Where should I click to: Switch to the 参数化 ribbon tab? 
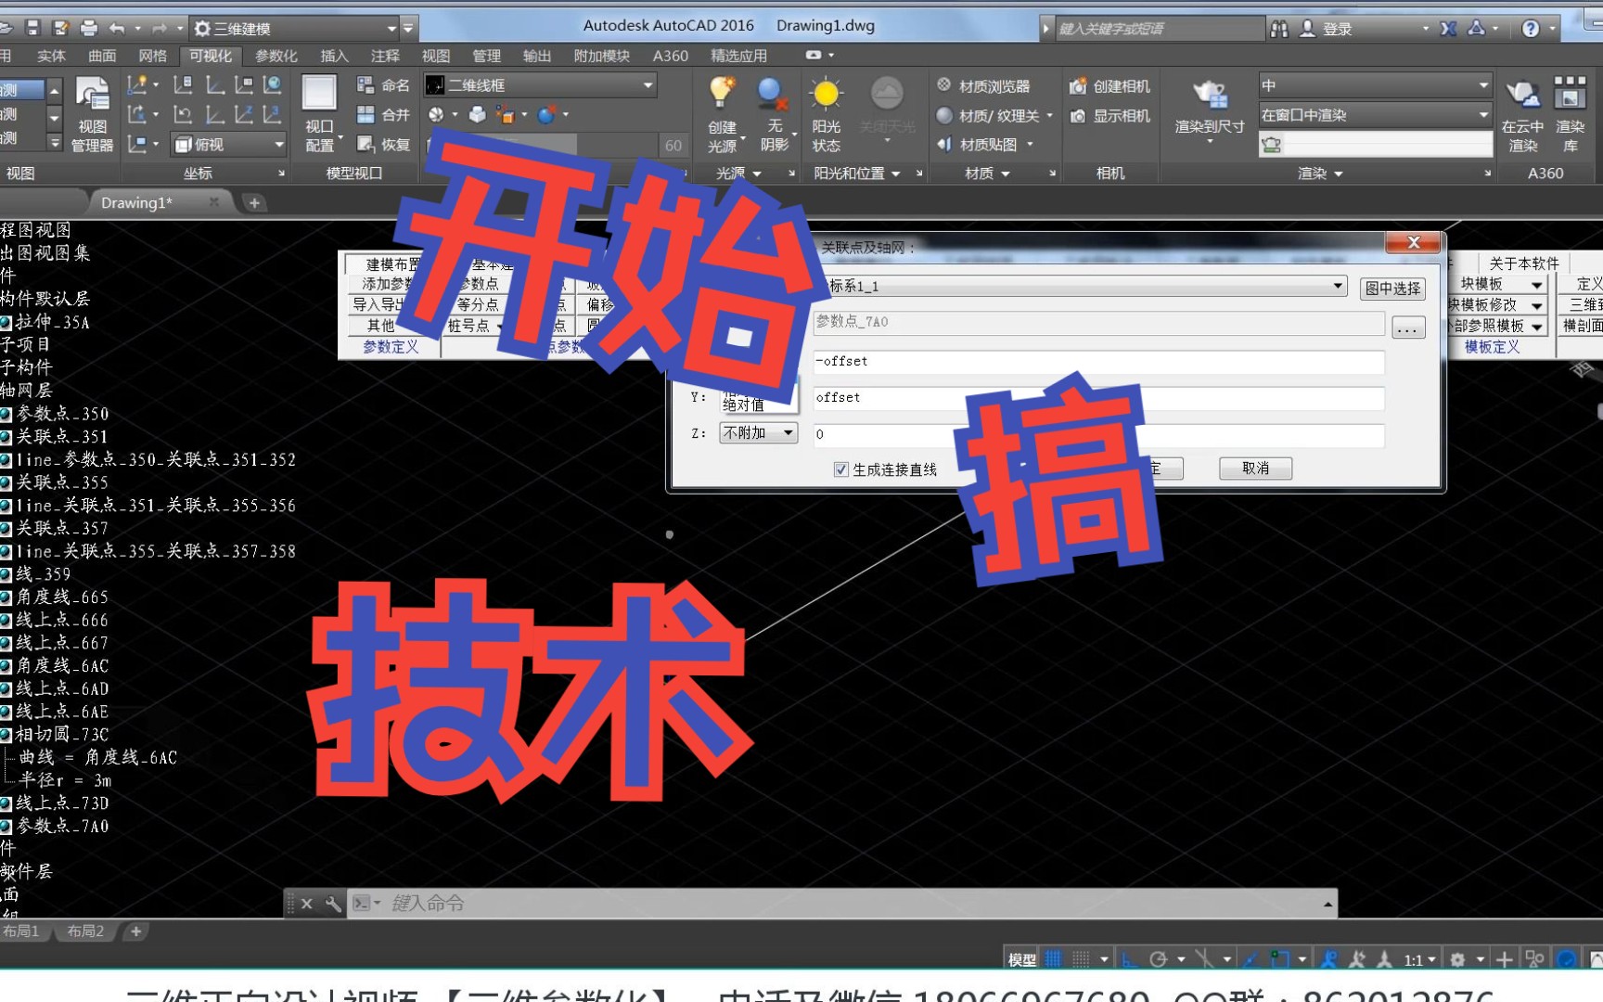276,56
